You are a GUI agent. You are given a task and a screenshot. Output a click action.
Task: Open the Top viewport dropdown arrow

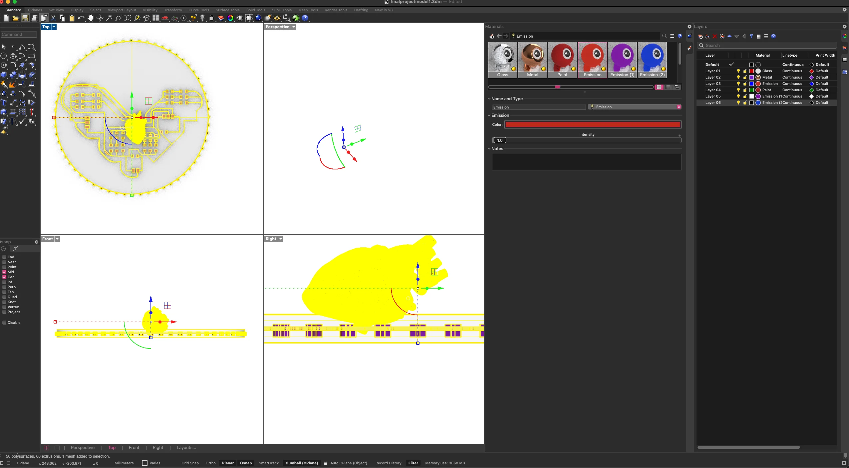[x=54, y=27]
